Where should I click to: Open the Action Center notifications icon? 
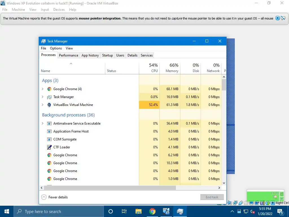[280, 212]
